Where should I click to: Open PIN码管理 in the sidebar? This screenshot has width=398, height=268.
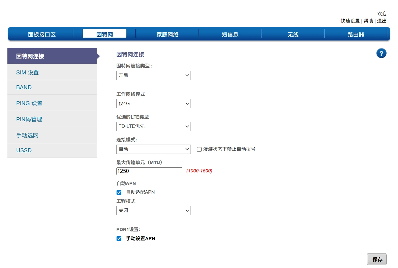(x=52, y=119)
